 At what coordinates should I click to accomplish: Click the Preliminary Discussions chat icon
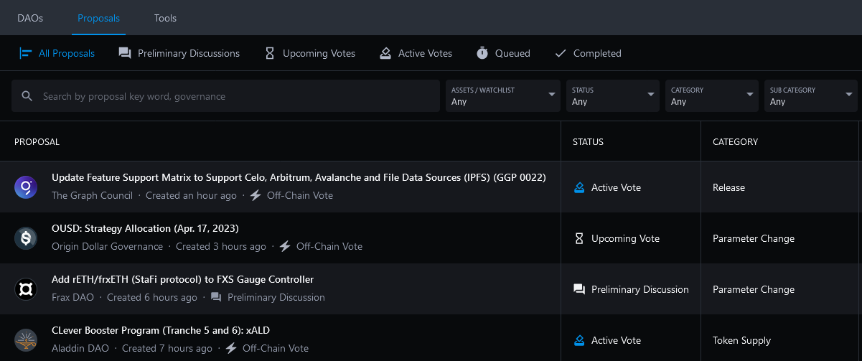pyautogui.click(x=125, y=53)
